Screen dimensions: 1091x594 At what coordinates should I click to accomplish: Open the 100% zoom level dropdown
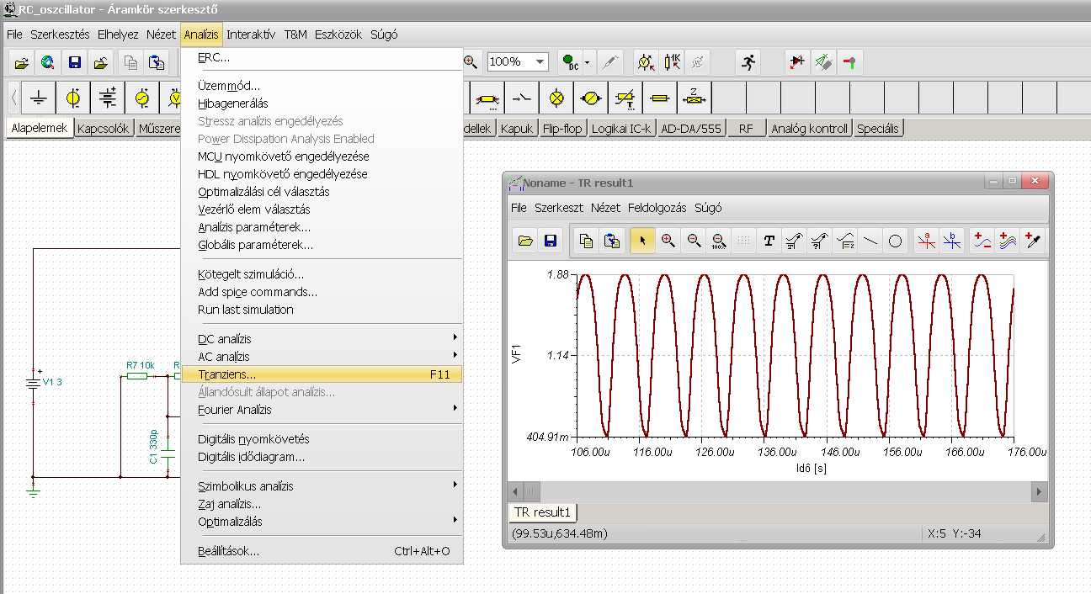pyautogui.click(x=540, y=61)
